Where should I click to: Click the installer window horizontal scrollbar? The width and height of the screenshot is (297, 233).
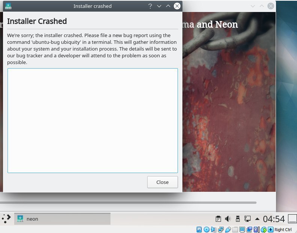pyautogui.click(x=128, y=203)
